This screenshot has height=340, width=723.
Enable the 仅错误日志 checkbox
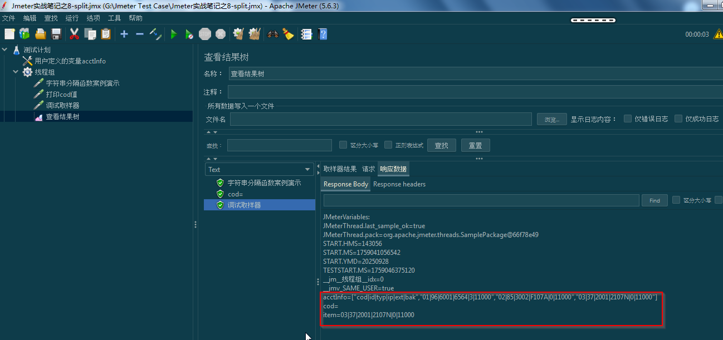[x=628, y=119]
